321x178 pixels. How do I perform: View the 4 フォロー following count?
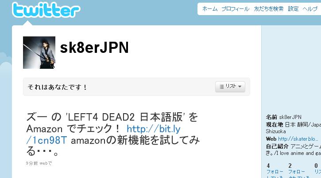click(x=275, y=170)
